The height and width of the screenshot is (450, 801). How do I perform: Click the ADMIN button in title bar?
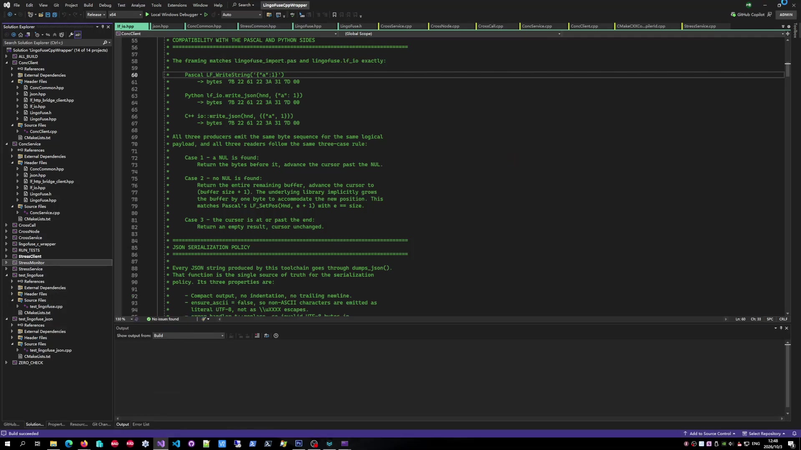pyautogui.click(x=786, y=15)
